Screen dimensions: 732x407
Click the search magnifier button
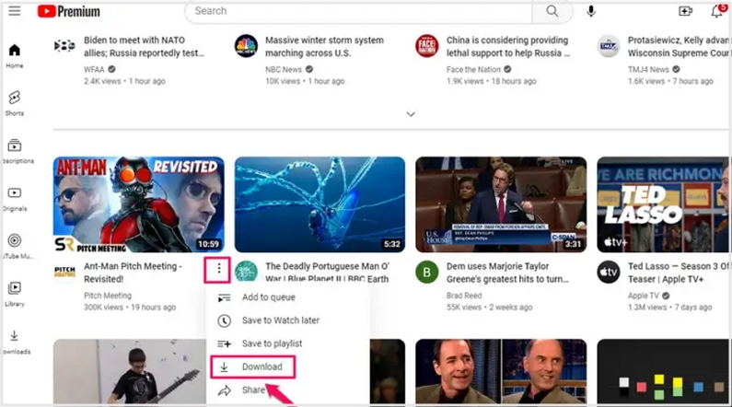point(552,11)
